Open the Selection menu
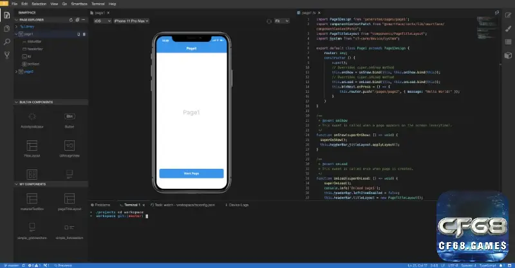 coord(39,4)
